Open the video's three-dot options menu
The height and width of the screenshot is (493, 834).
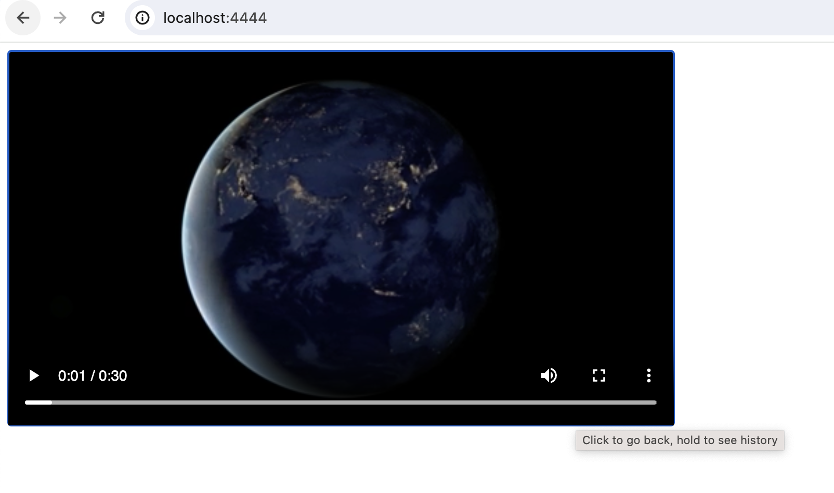(x=648, y=375)
